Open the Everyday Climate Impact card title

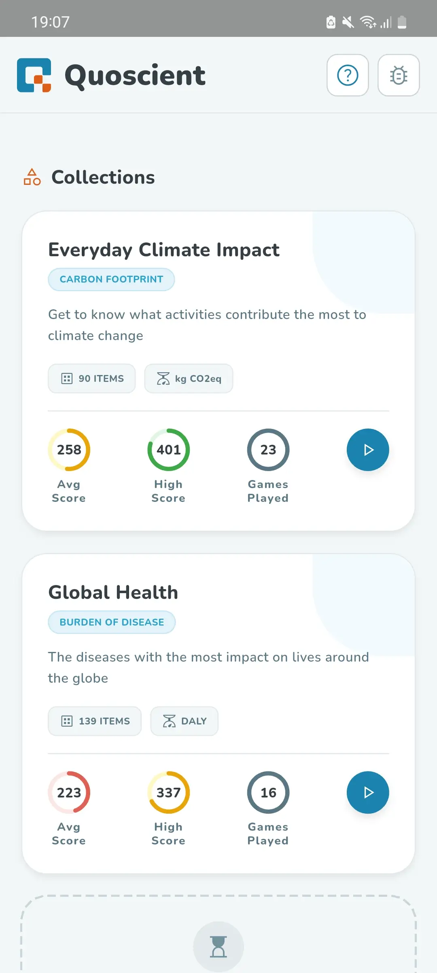[164, 250]
